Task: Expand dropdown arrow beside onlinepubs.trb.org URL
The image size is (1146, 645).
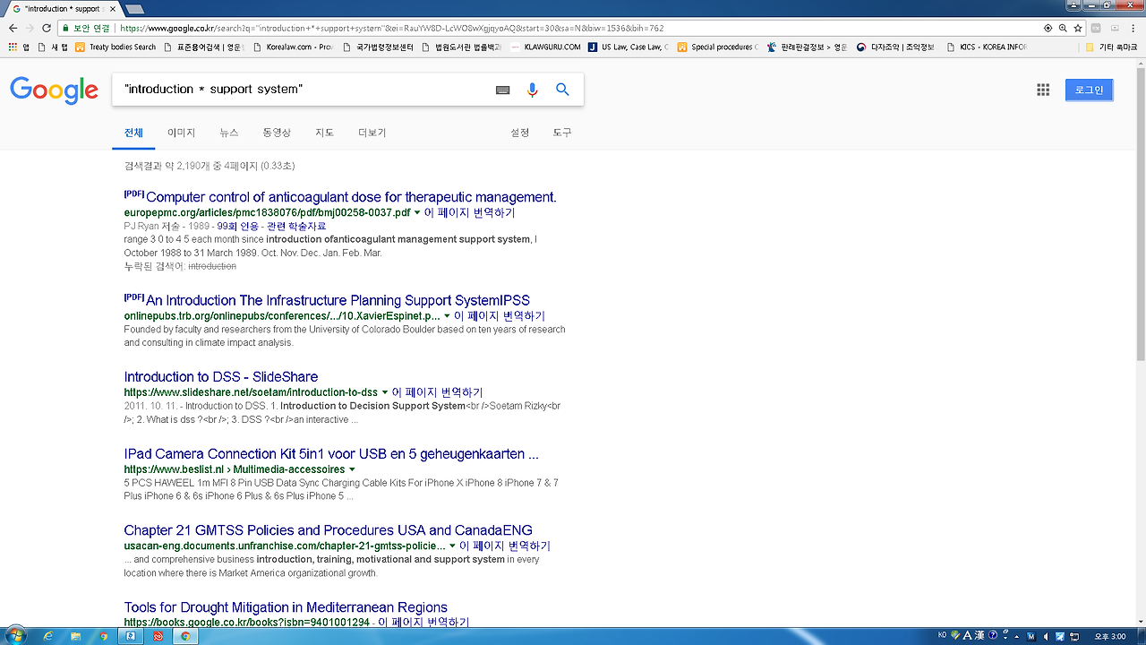Action: coord(447,316)
